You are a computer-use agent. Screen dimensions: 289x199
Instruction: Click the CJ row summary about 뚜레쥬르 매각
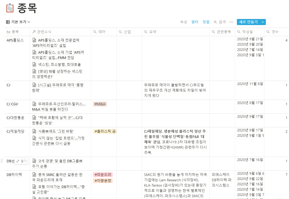[x=175, y=90]
